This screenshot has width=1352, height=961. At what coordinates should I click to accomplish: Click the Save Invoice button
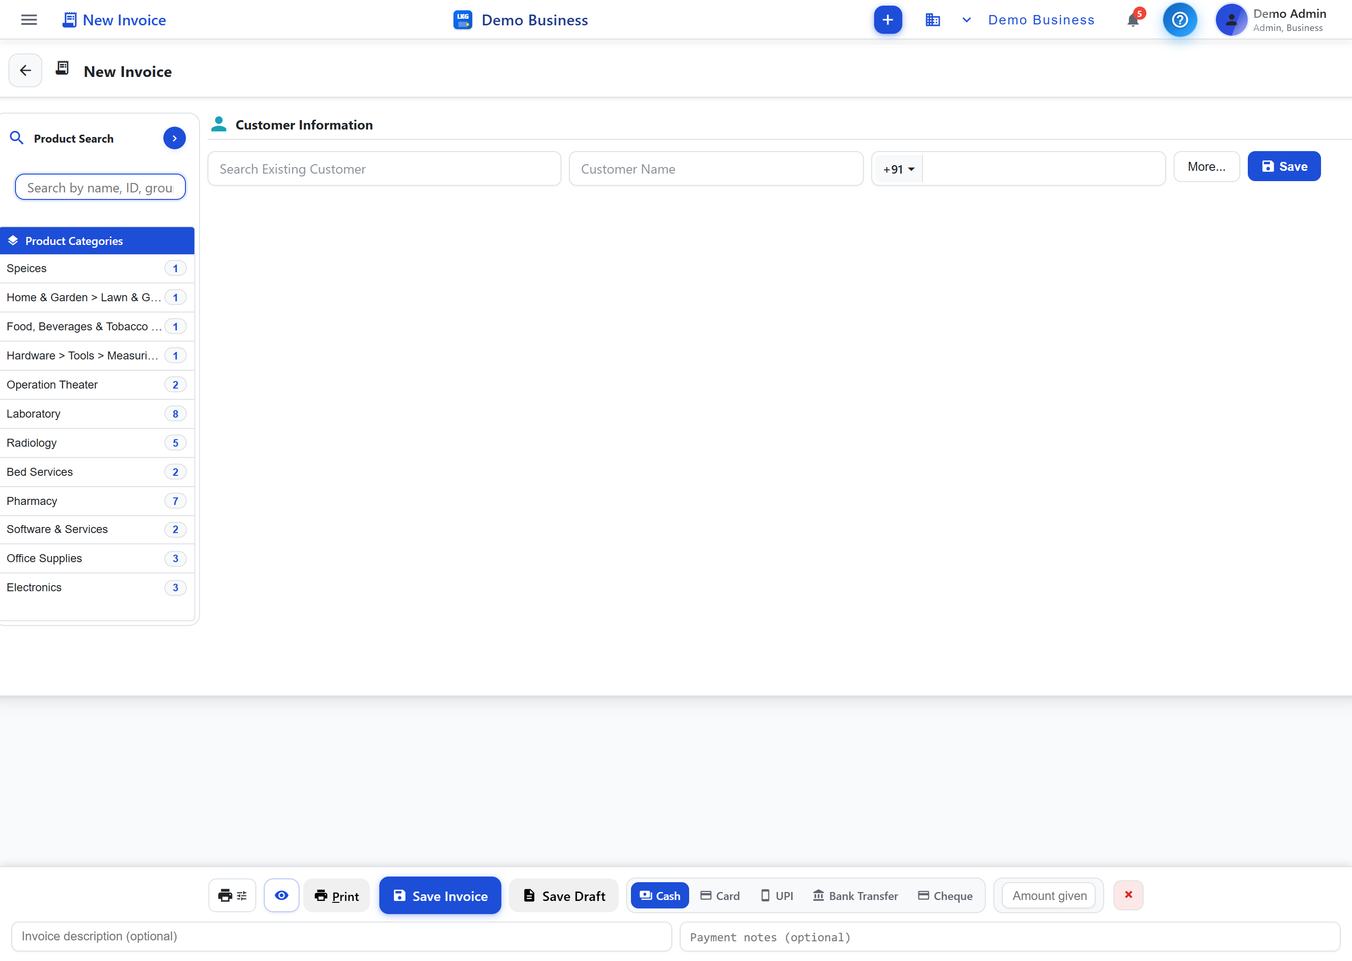[x=440, y=896]
